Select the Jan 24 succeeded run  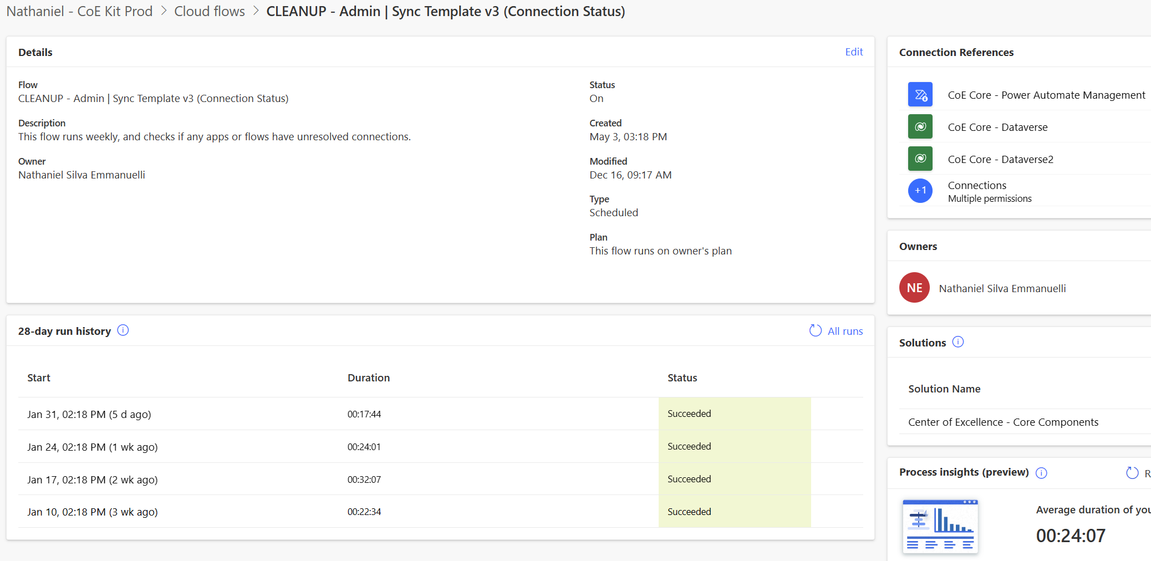tap(92, 446)
